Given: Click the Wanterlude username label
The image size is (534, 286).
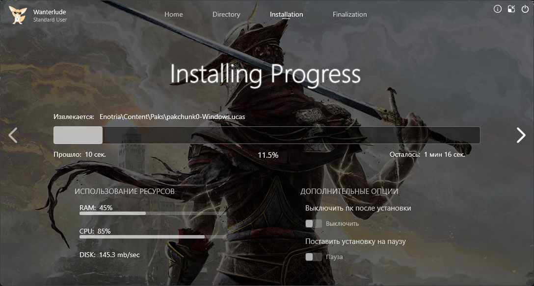Looking at the screenshot, I should pyautogui.click(x=50, y=12).
